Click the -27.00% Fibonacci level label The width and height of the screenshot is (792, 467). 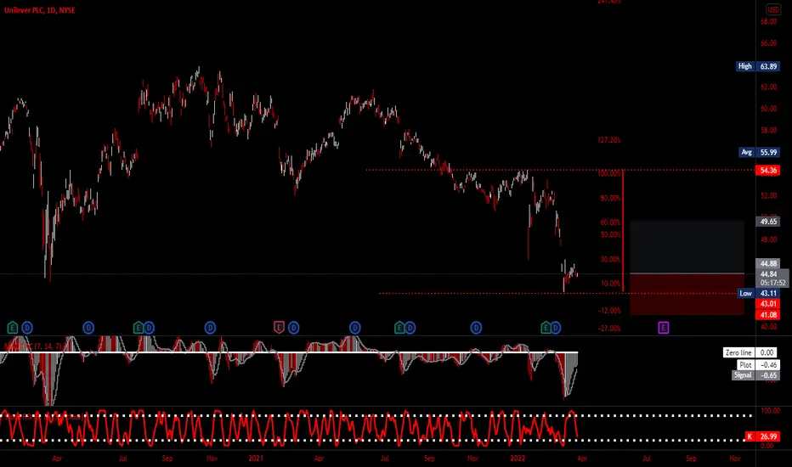pos(609,329)
